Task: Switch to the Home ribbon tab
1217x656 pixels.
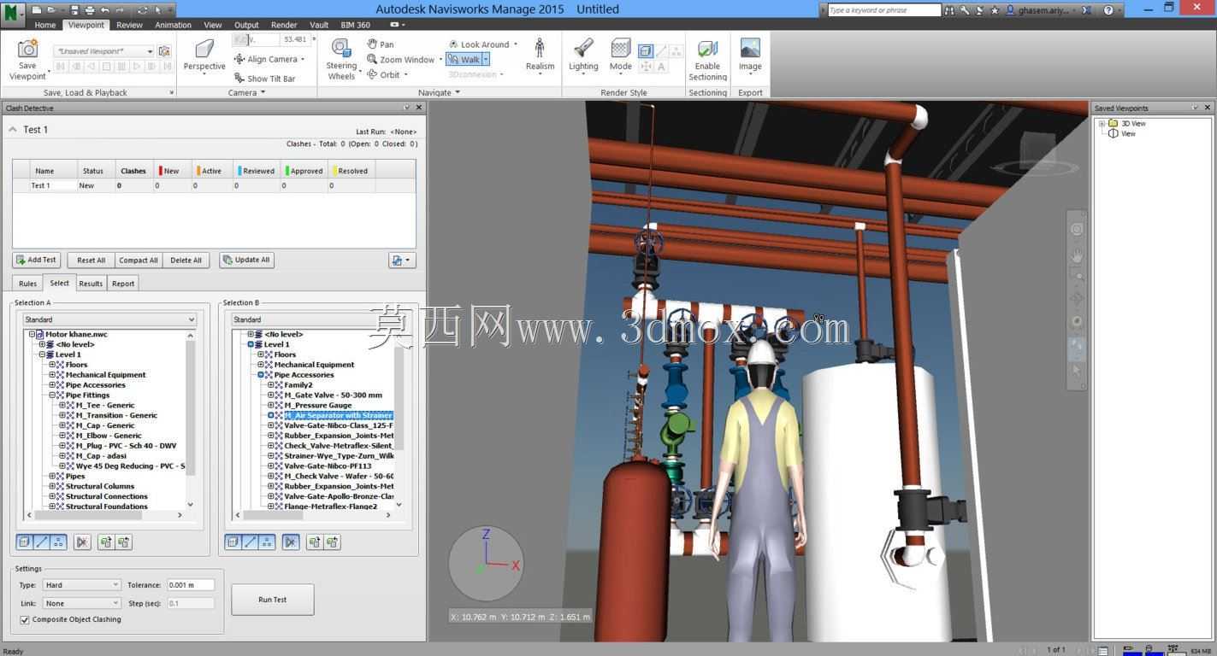Action: [x=45, y=25]
